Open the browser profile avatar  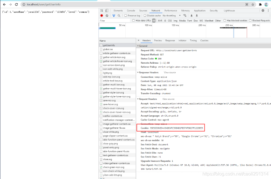point(266,5)
